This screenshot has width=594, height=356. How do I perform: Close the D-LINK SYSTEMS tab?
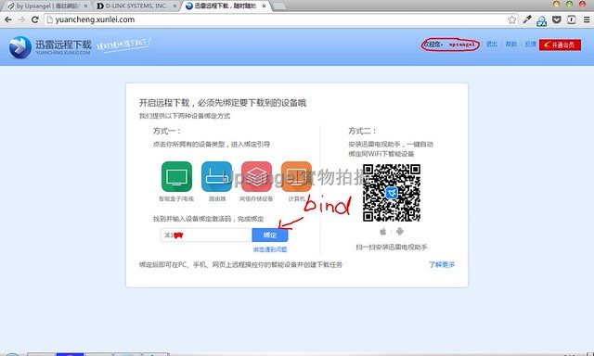(x=174, y=6)
